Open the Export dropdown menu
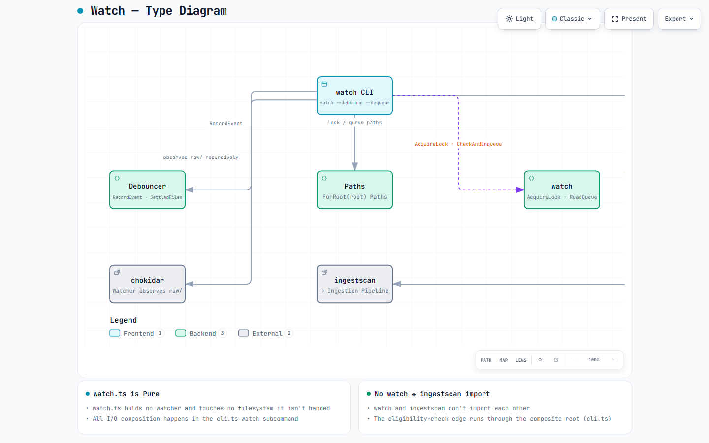 pos(679,19)
